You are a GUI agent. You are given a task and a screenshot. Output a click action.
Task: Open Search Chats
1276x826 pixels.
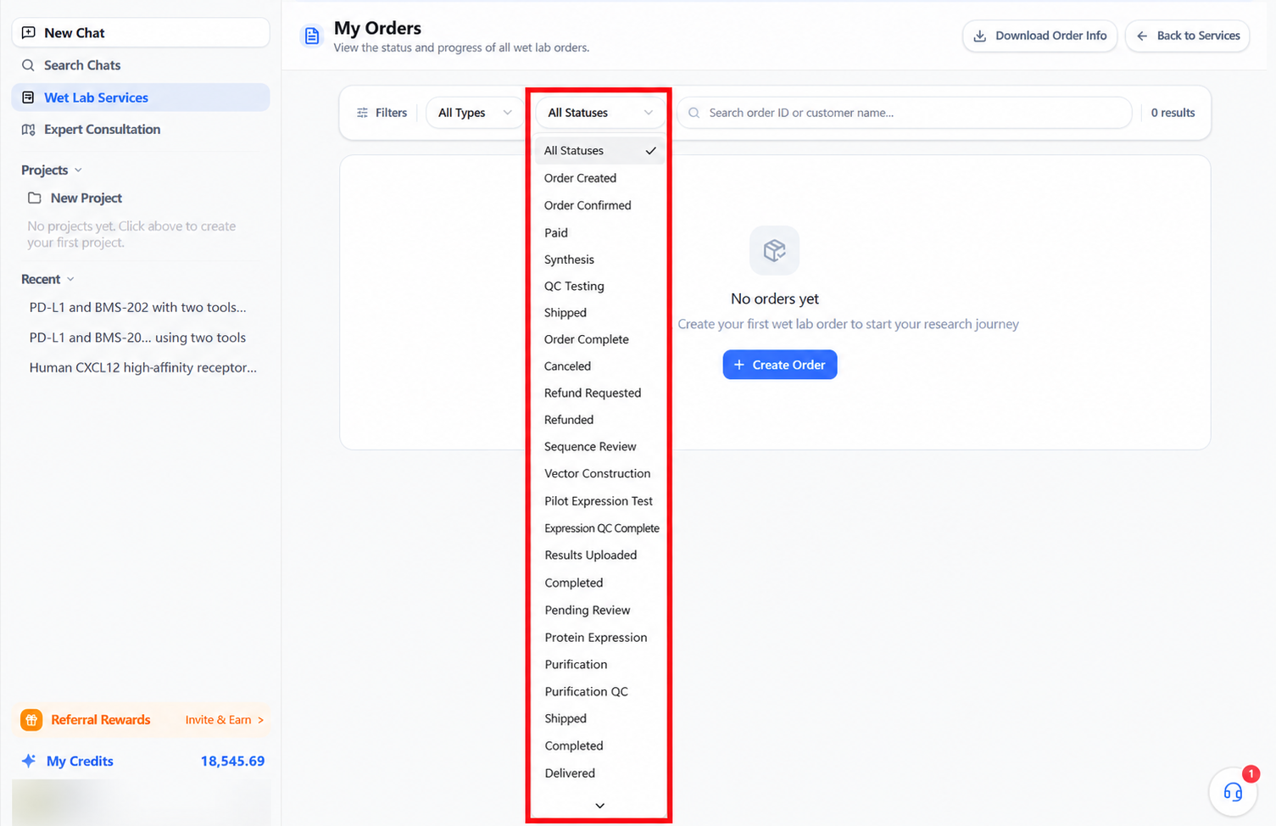click(x=141, y=65)
